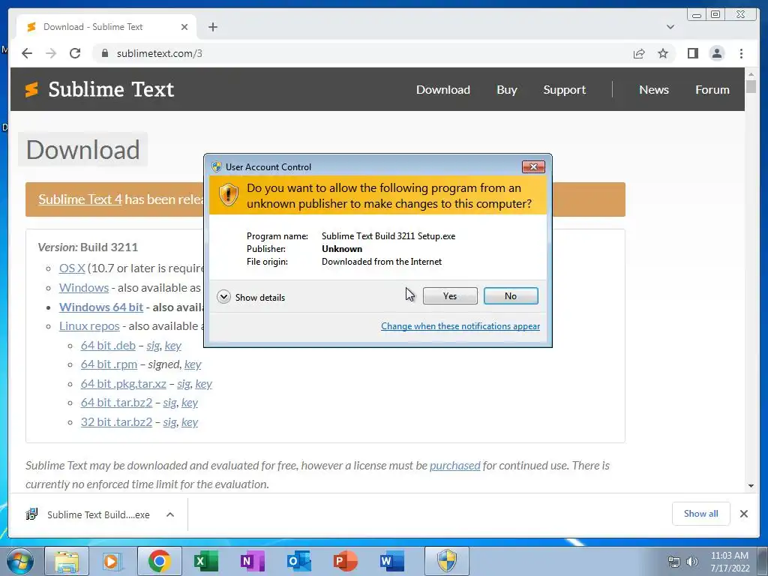Open the Download nav item
This screenshot has height=576, width=768.
pyautogui.click(x=442, y=90)
